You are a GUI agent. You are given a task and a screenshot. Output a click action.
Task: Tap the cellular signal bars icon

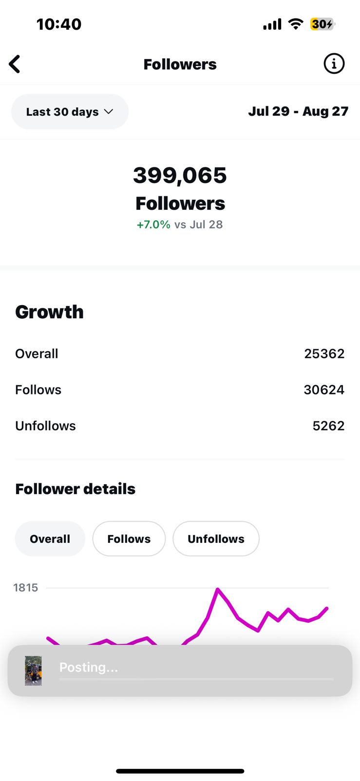(x=272, y=24)
